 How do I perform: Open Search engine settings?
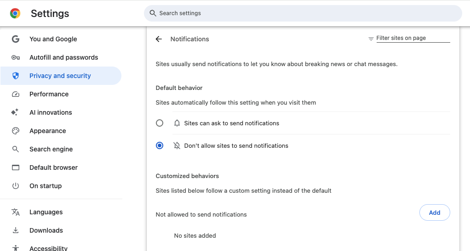[x=61, y=149]
